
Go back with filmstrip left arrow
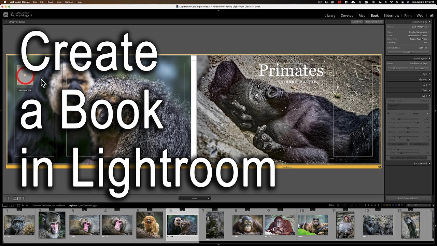pos(23,205)
